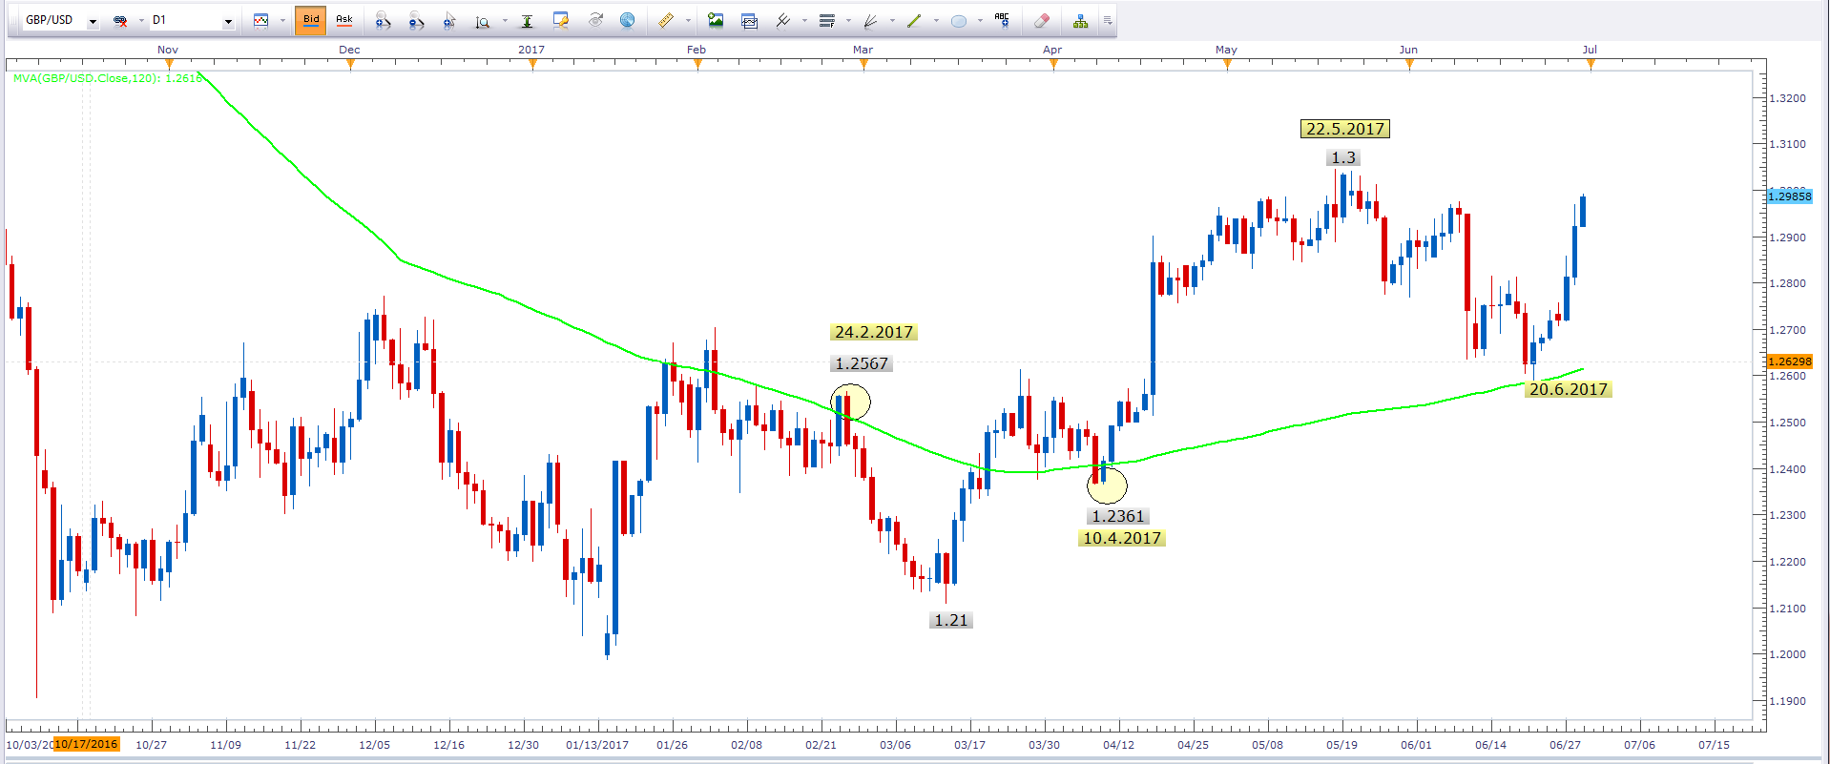This screenshot has height=764, width=1830.
Task: Toggle the chart link icon
Action: [x=120, y=20]
